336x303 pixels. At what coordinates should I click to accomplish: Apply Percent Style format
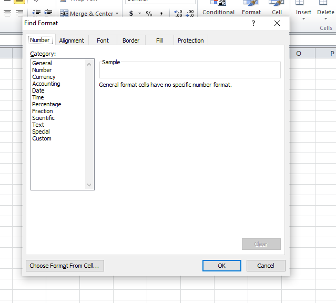pyautogui.click(x=149, y=14)
